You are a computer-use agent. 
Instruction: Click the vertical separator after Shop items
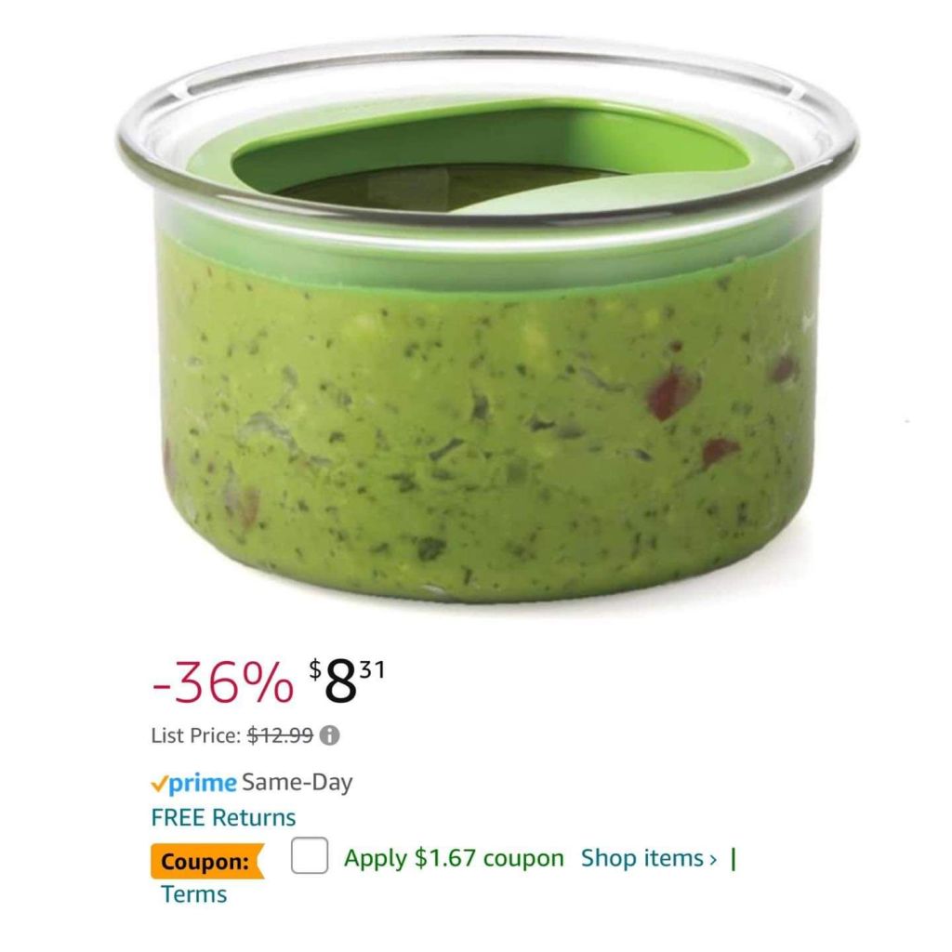tap(734, 858)
